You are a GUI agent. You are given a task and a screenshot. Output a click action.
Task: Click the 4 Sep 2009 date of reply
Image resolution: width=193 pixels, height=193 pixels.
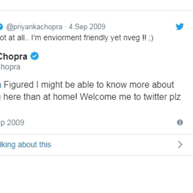point(87,27)
